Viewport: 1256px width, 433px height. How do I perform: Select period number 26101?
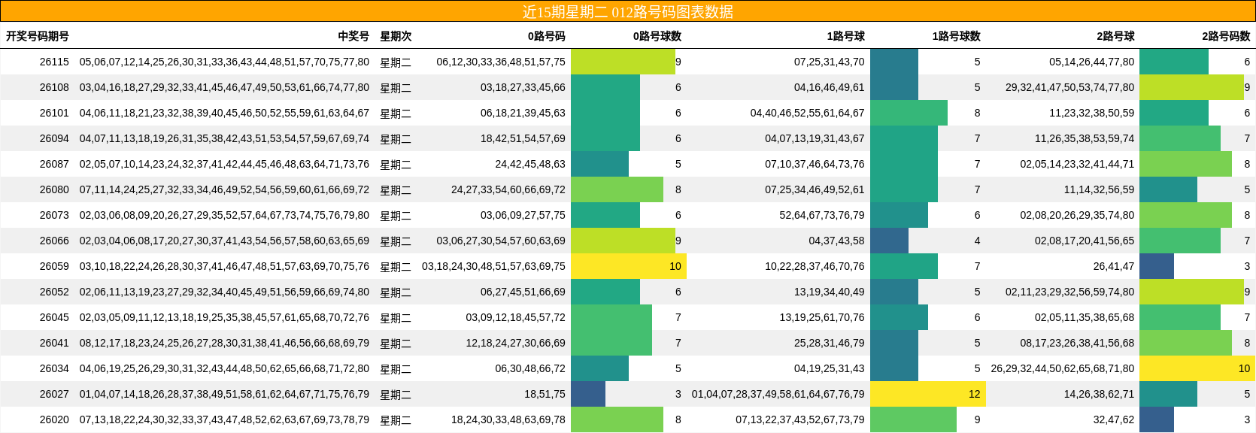54,113
